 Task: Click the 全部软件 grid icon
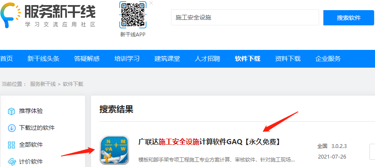pos(11,145)
